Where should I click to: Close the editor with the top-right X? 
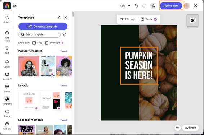tap(196, 6)
